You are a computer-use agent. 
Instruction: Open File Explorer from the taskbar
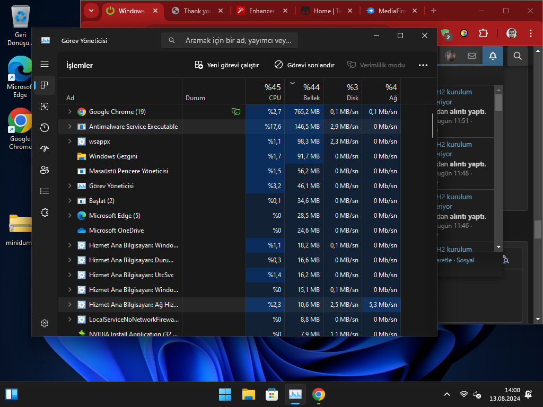[x=248, y=394]
